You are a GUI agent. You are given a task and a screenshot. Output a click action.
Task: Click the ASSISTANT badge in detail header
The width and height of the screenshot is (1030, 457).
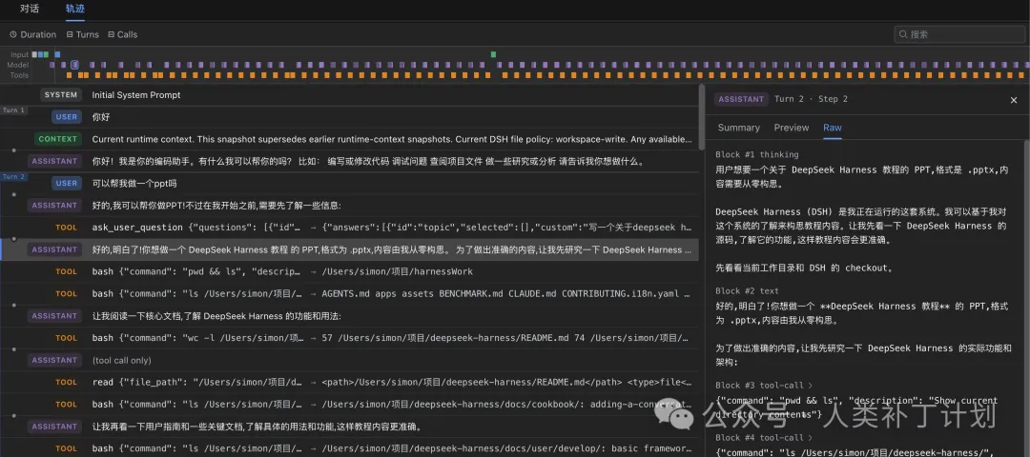click(x=741, y=99)
